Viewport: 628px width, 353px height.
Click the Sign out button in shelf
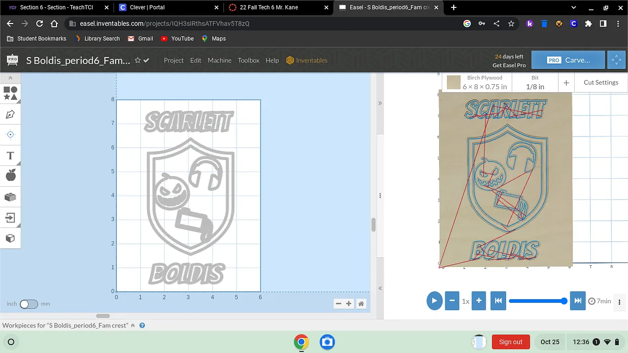tap(510, 342)
